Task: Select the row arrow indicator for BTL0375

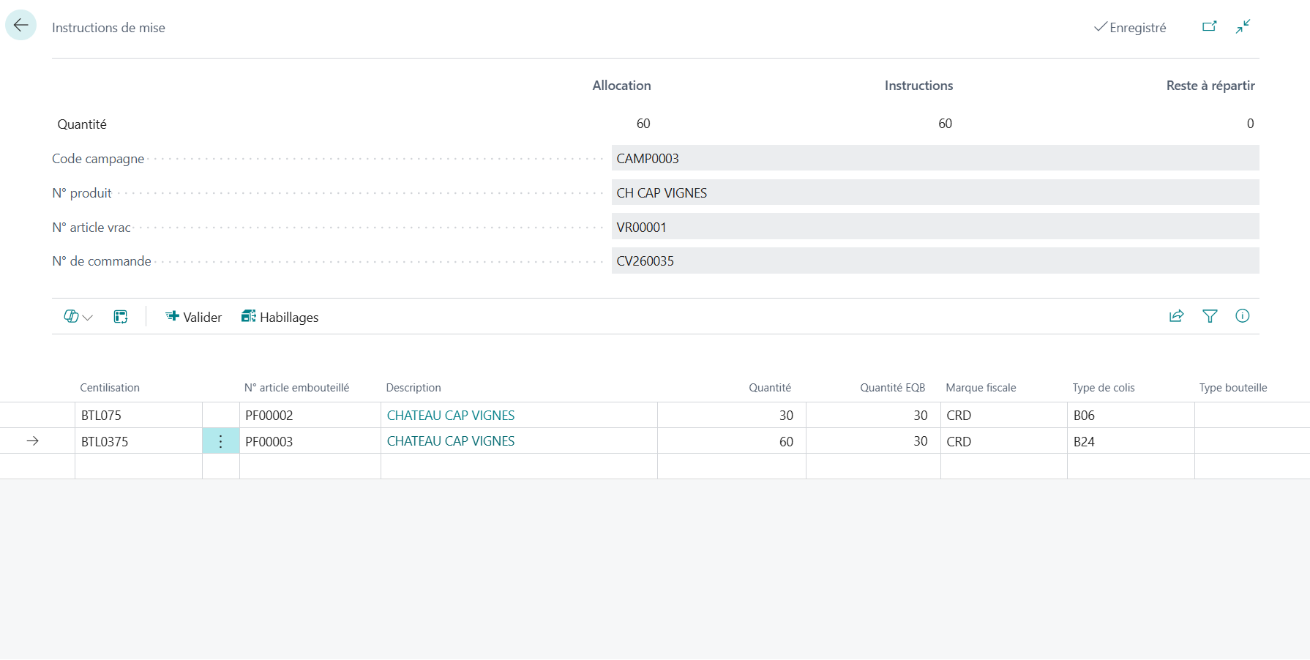Action: click(32, 441)
